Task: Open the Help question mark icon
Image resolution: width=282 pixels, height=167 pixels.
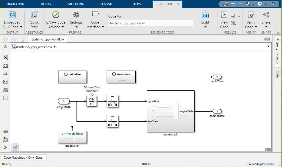Action: [x=260, y=4]
